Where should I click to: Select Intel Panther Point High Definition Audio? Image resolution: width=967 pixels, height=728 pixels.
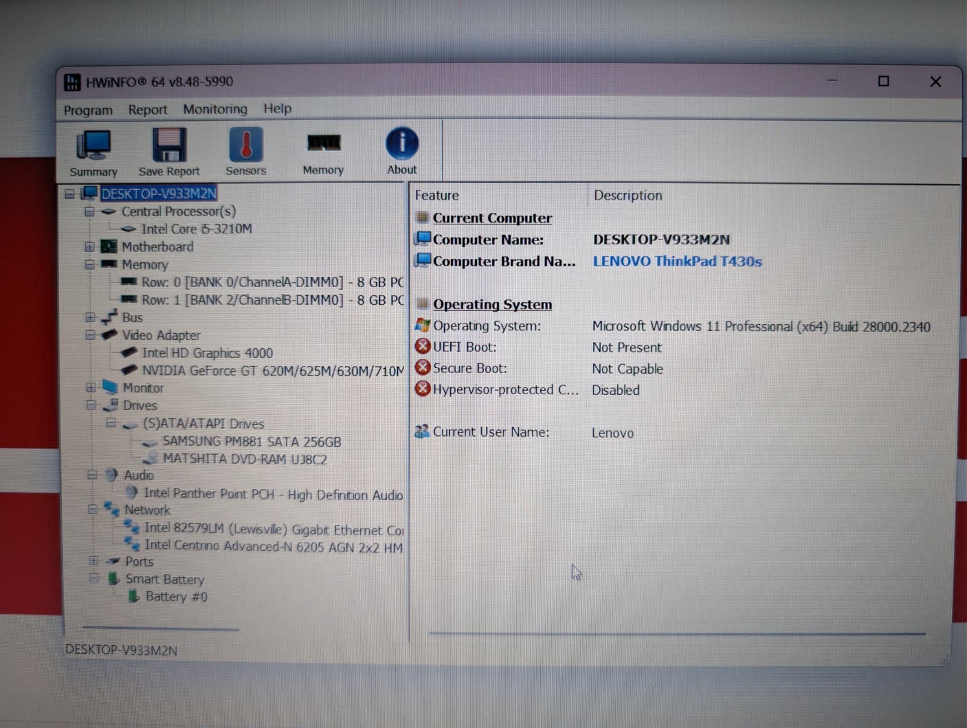[273, 495]
